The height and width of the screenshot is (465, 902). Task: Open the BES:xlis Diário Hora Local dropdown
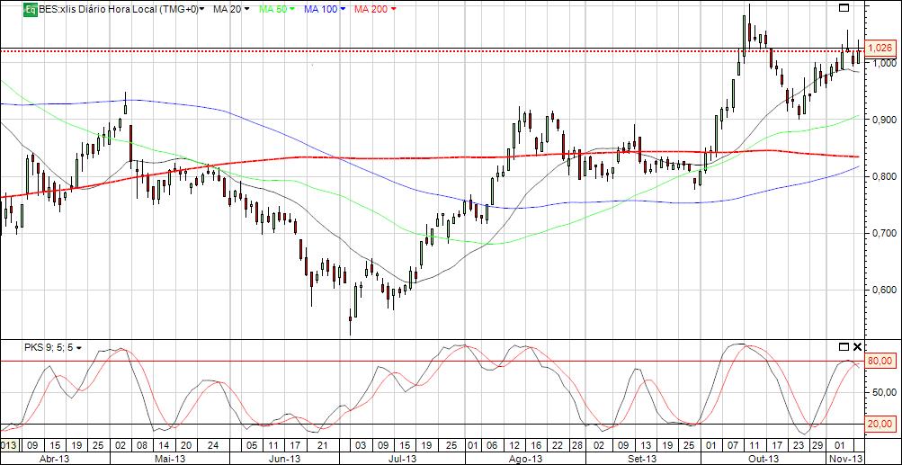coord(122,9)
